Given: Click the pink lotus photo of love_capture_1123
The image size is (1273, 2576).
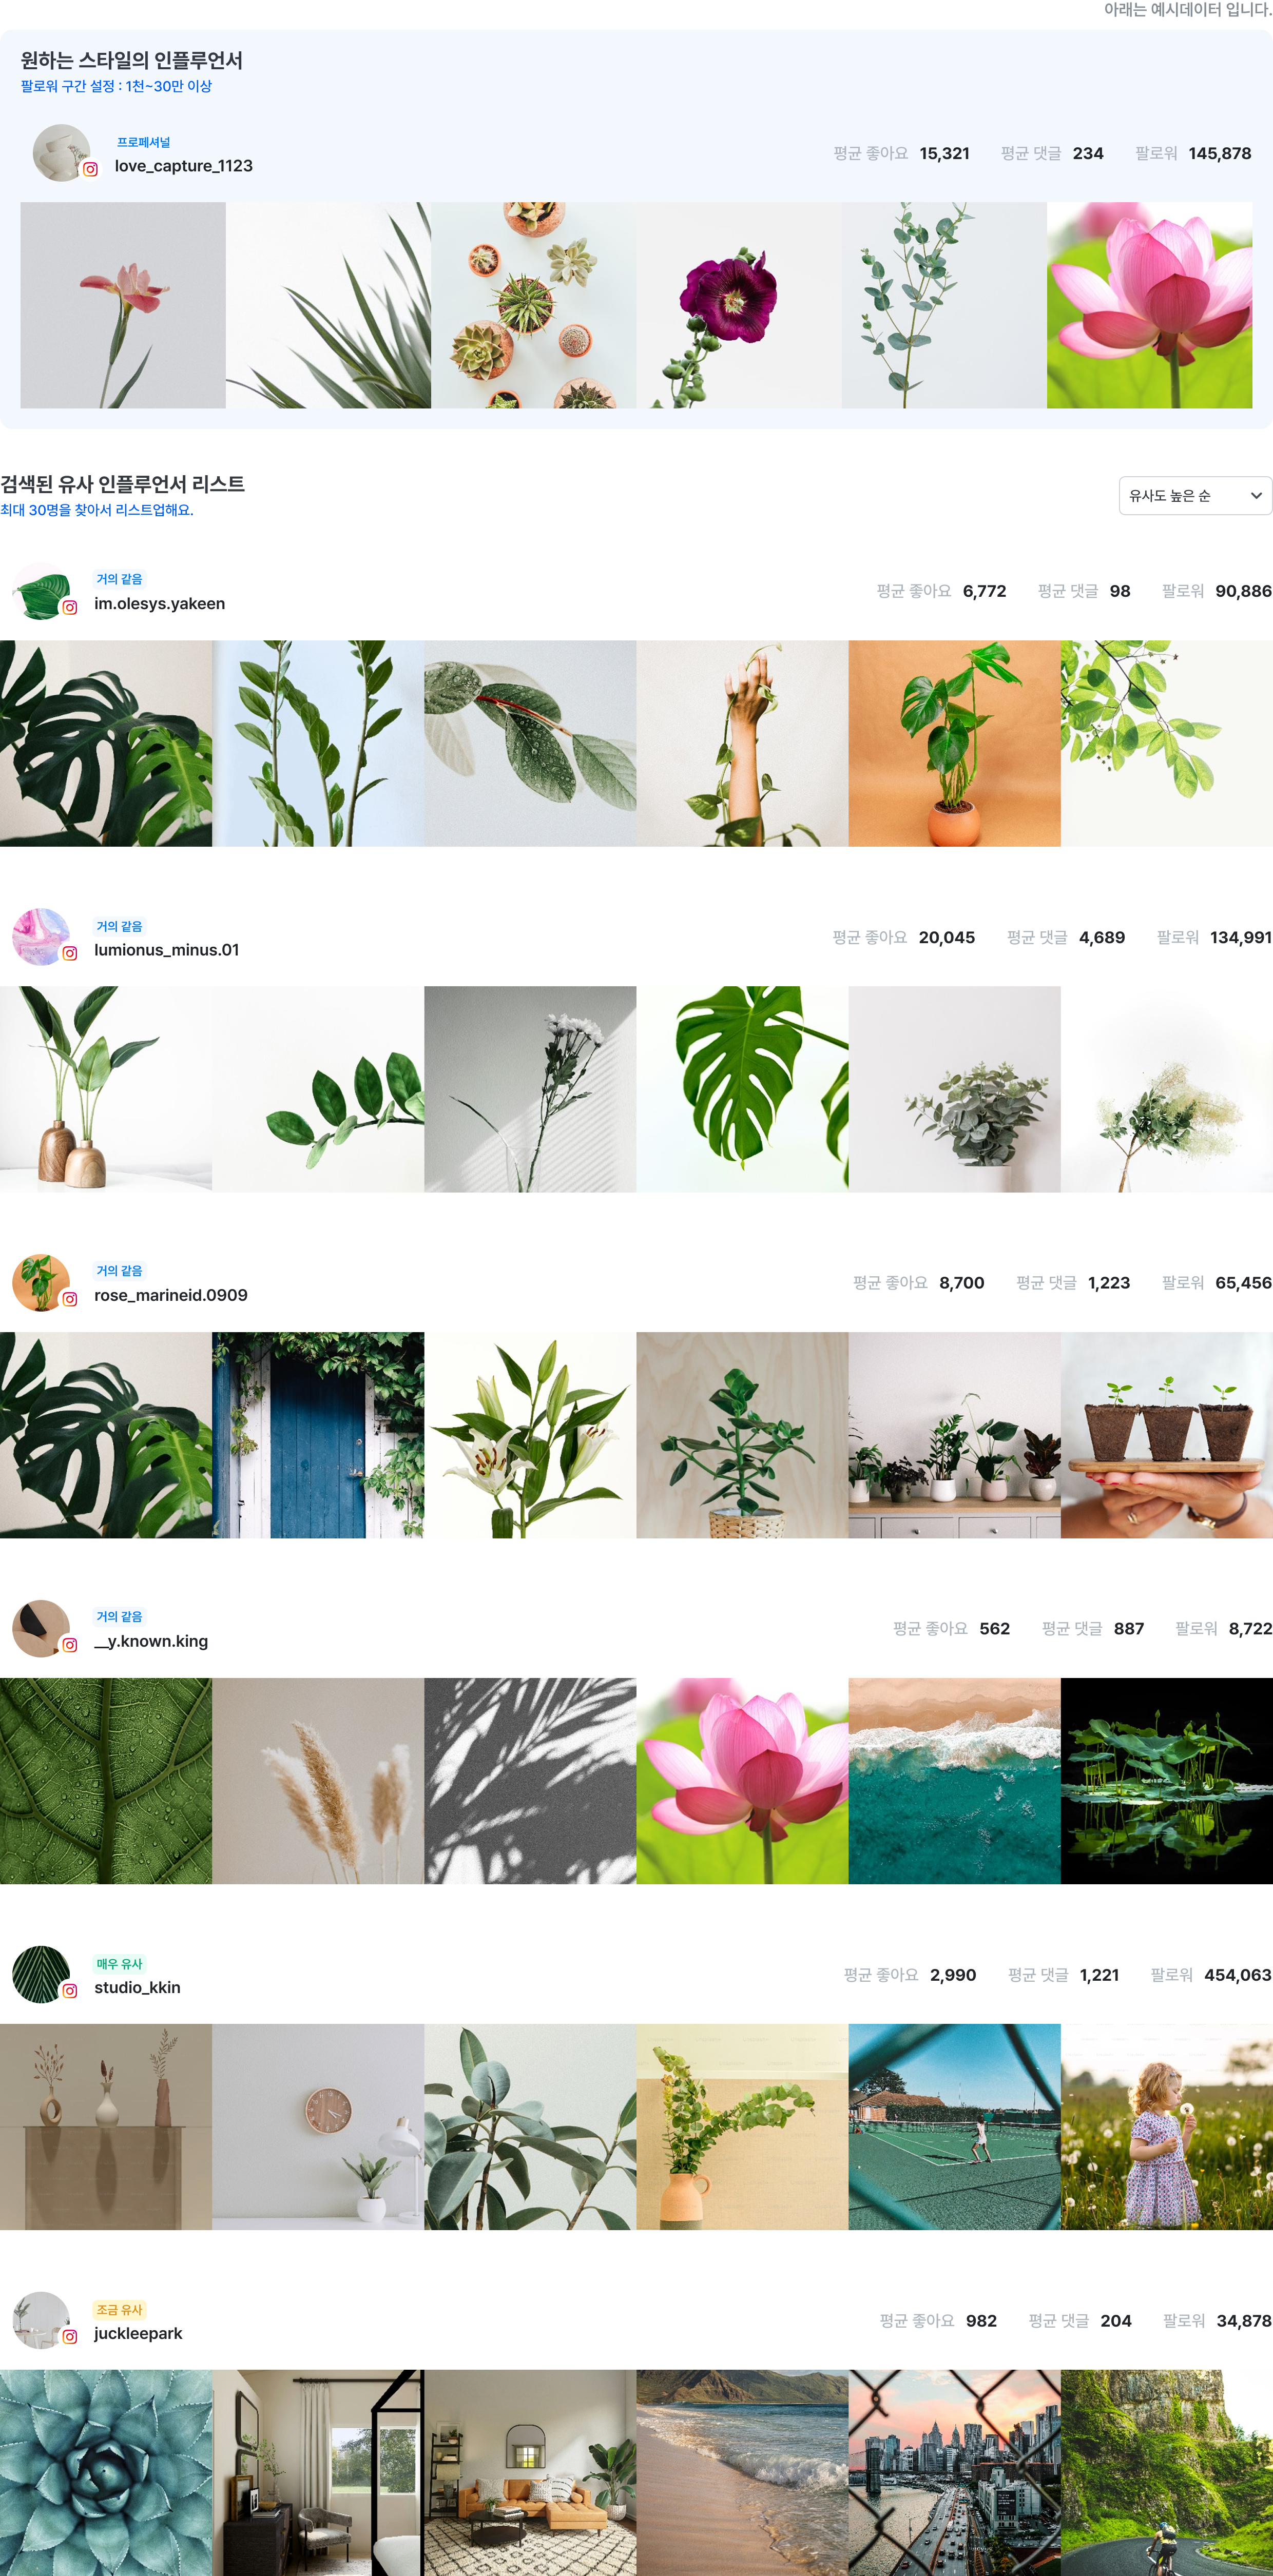Looking at the screenshot, I should (x=1149, y=305).
